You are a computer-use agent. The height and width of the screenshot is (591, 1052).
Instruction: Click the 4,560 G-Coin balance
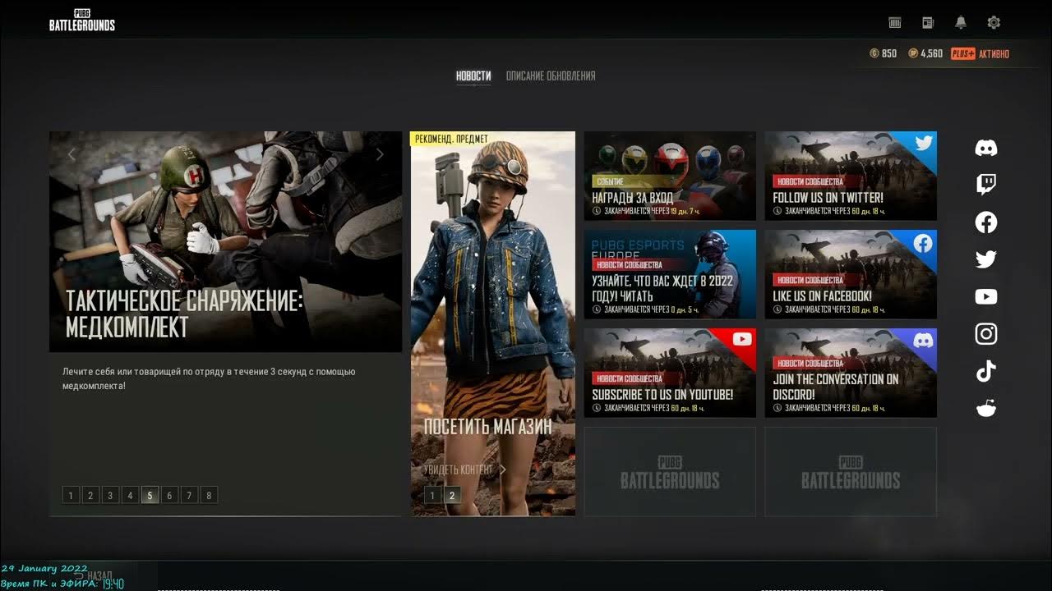coord(925,53)
